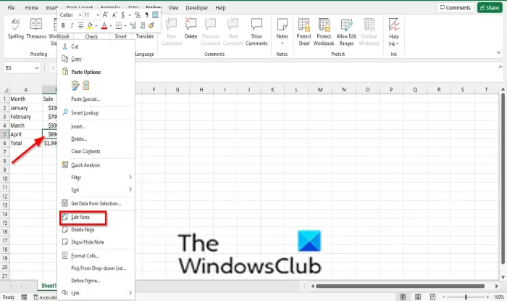
Task: Adjust the zoom slider handle
Action: pos(466,297)
